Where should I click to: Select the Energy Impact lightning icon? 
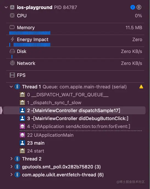[12, 39]
